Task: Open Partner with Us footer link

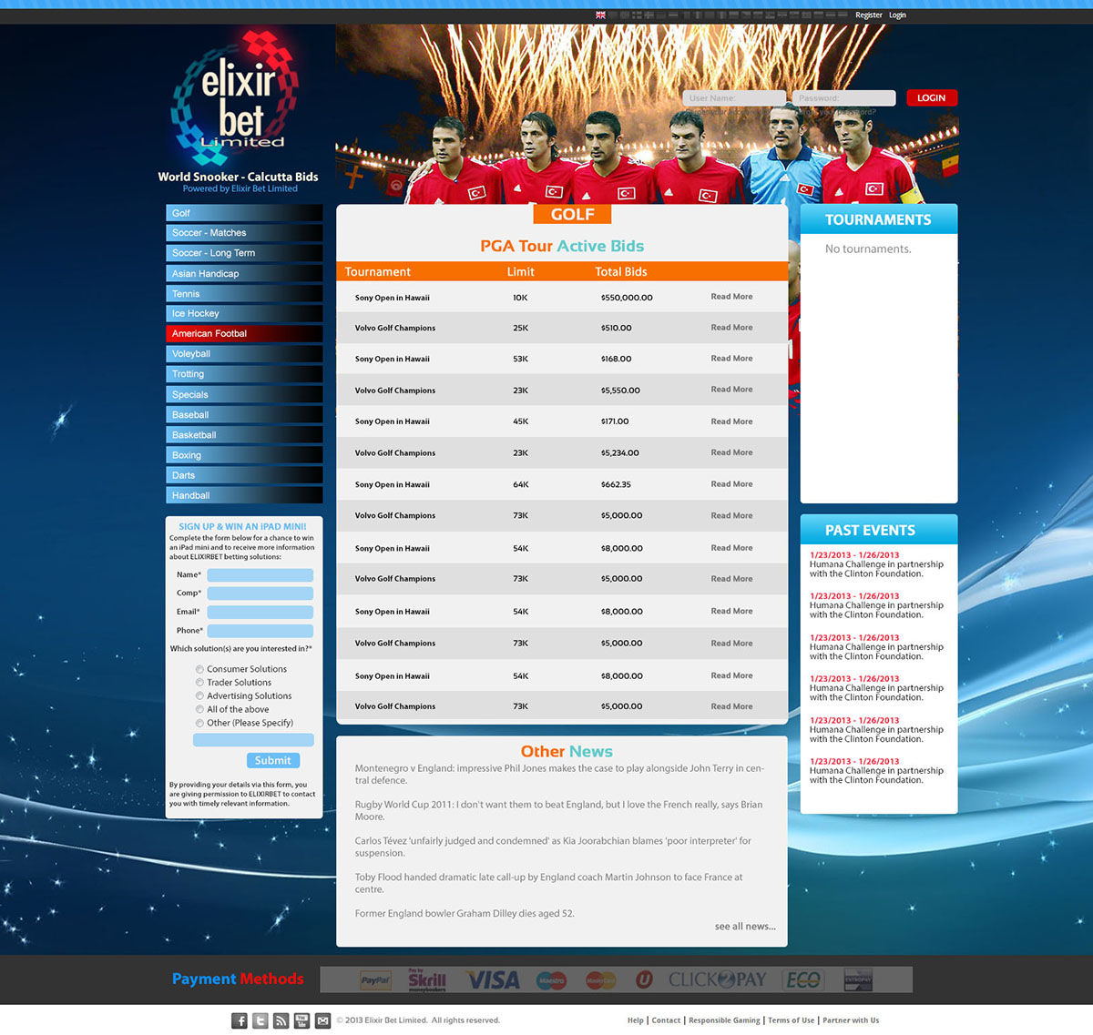Action: [x=851, y=1020]
